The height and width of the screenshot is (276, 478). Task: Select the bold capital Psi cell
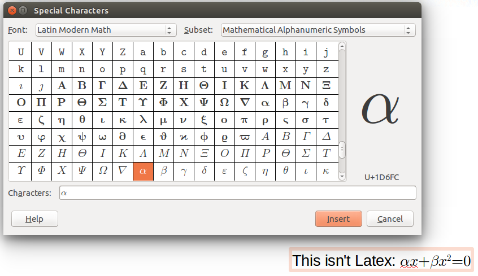pyautogui.click(x=204, y=103)
